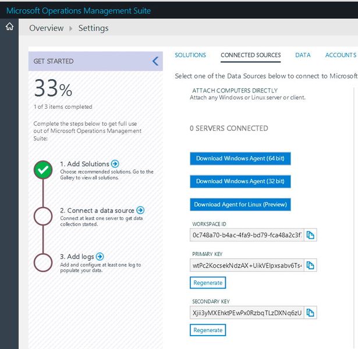Click Settings in breadcrumb
The width and height of the screenshot is (358, 349).
93,29
